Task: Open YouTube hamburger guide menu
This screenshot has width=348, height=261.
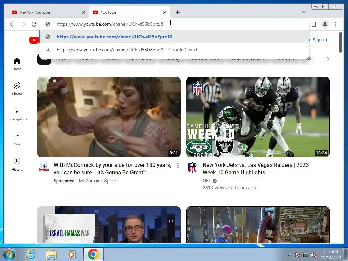Action: (17, 40)
